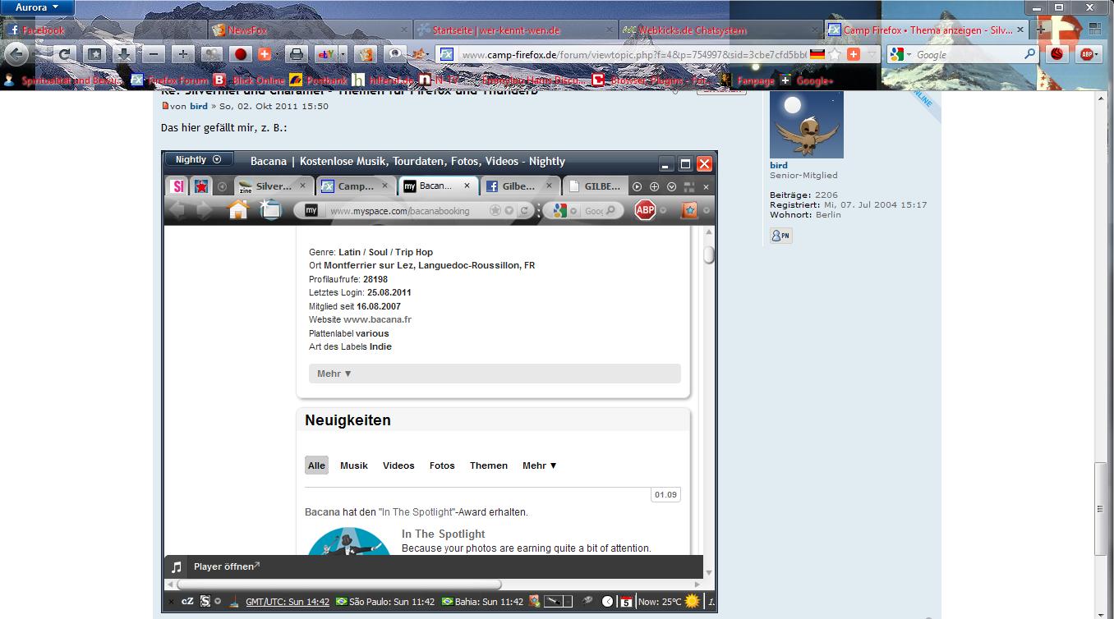
Task: Open bird's profile link in sidebar
Action: [779, 165]
